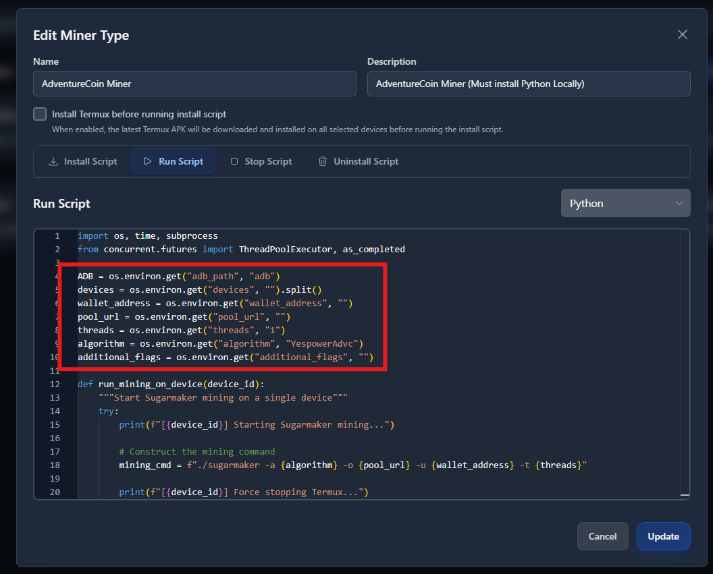
Task: Click into the Description text field
Action: (x=528, y=84)
